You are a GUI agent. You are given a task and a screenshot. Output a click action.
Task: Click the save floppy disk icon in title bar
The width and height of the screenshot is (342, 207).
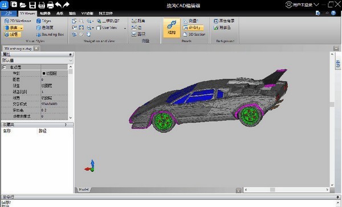[x=32, y=5]
